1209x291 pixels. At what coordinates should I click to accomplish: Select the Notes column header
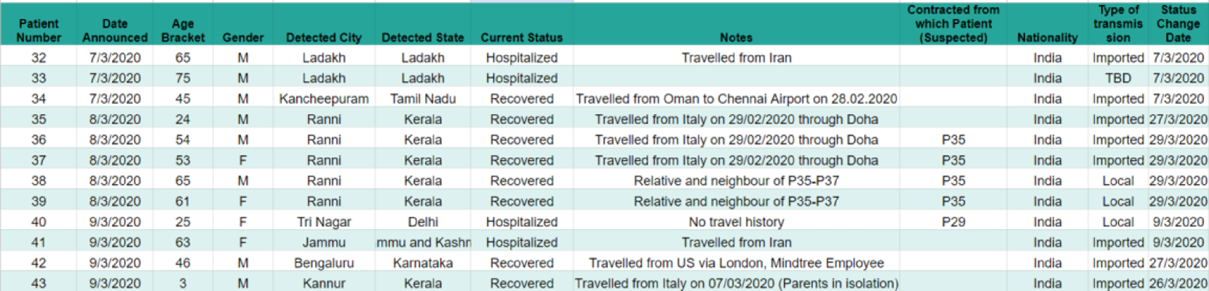click(x=736, y=37)
